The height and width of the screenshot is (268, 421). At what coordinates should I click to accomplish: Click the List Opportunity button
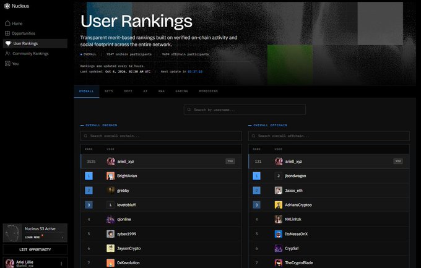[35, 249]
